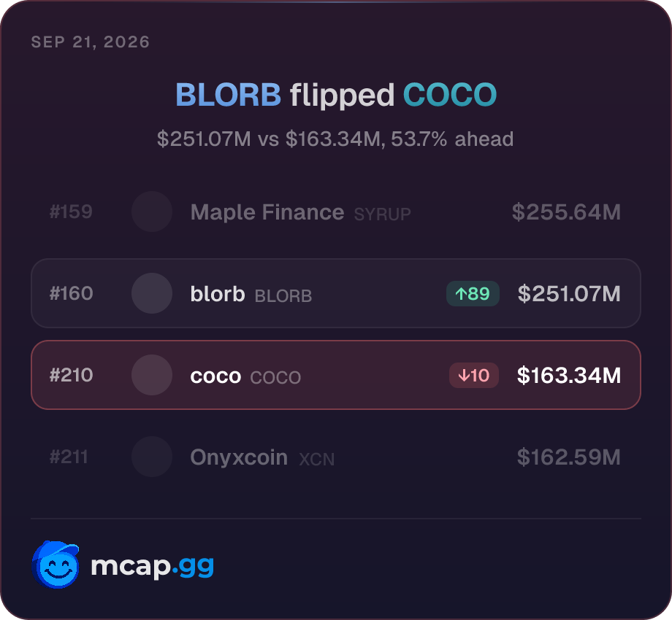Screen dimensions: 672x620
Task: Click the Onyxcoin name
Action: [x=239, y=457]
